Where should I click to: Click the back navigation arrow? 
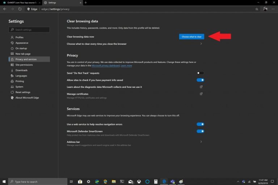click(5, 9)
